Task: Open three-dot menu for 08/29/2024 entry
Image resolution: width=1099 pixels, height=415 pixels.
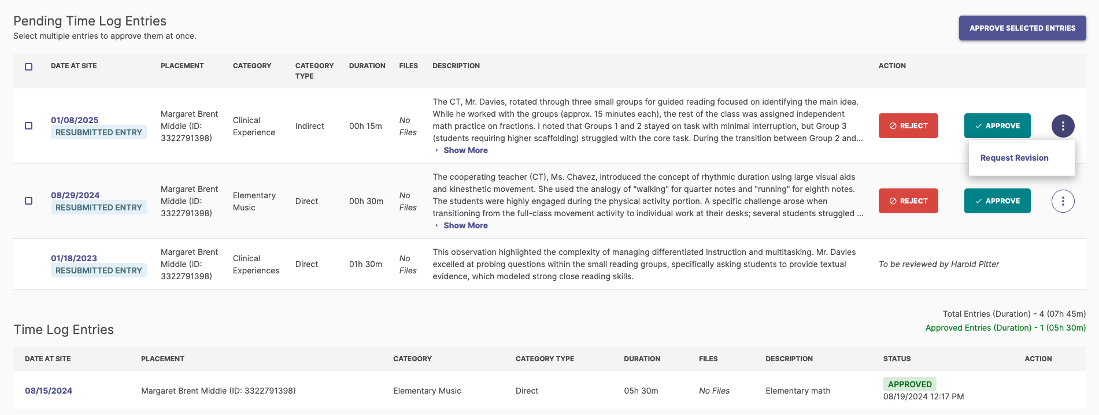Action: click(1063, 201)
